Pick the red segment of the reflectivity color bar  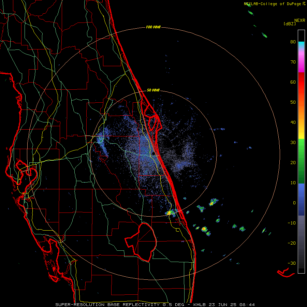tap(301, 82)
